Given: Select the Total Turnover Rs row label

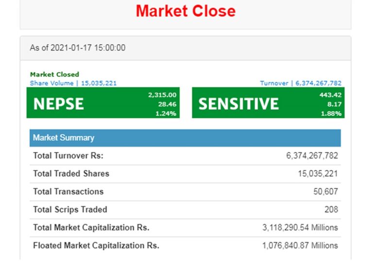Looking at the screenshot, I should 68,156.
